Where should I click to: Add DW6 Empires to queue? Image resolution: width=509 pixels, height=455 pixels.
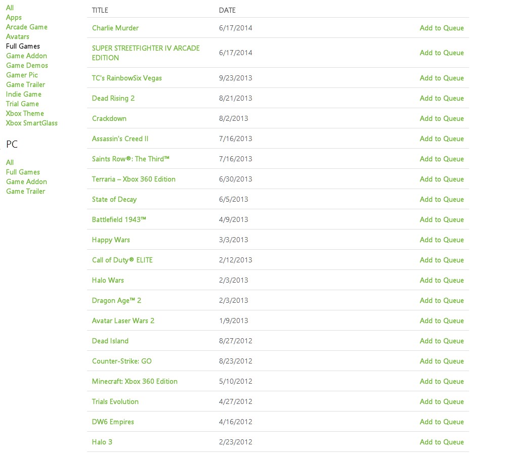pos(442,422)
